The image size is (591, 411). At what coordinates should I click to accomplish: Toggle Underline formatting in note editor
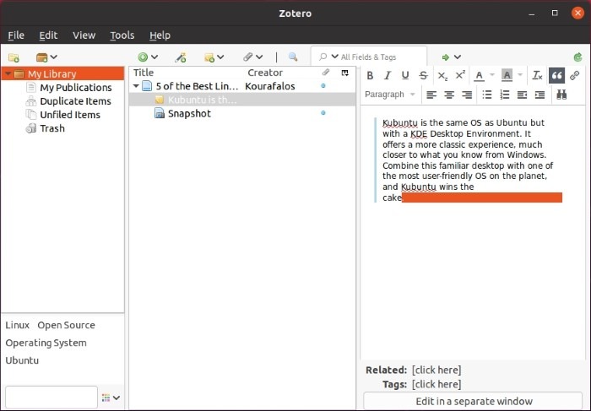pyautogui.click(x=405, y=76)
